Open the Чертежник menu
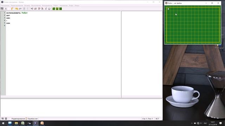 click(x=63, y=6)
